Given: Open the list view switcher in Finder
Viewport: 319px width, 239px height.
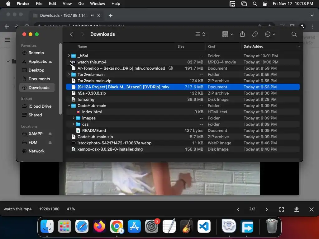Looking at the screenshot, I should pos(200,34).
